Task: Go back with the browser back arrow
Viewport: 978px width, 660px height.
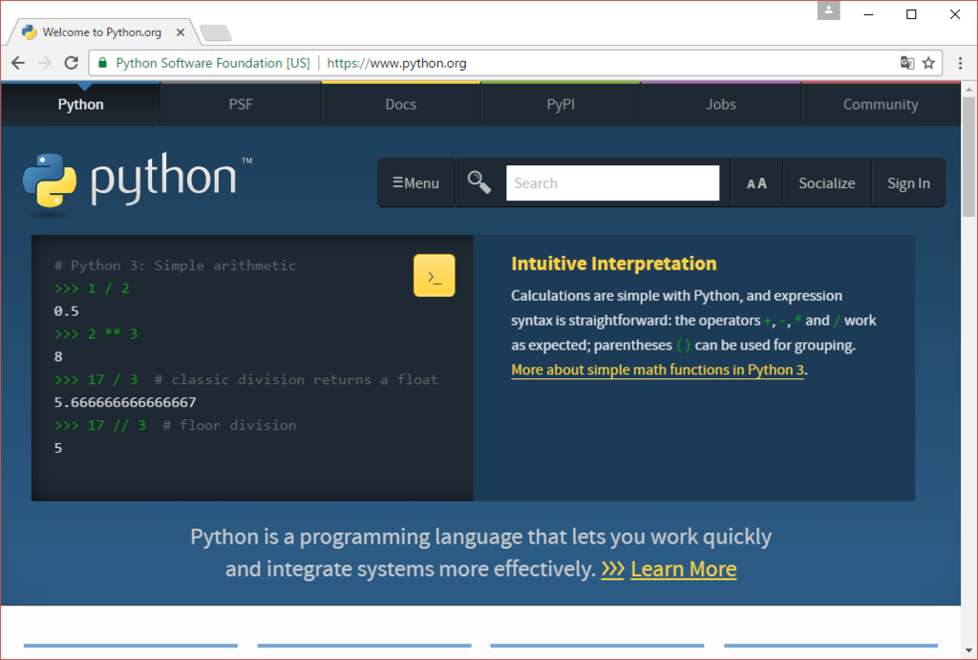Action: tap(18, 63)
